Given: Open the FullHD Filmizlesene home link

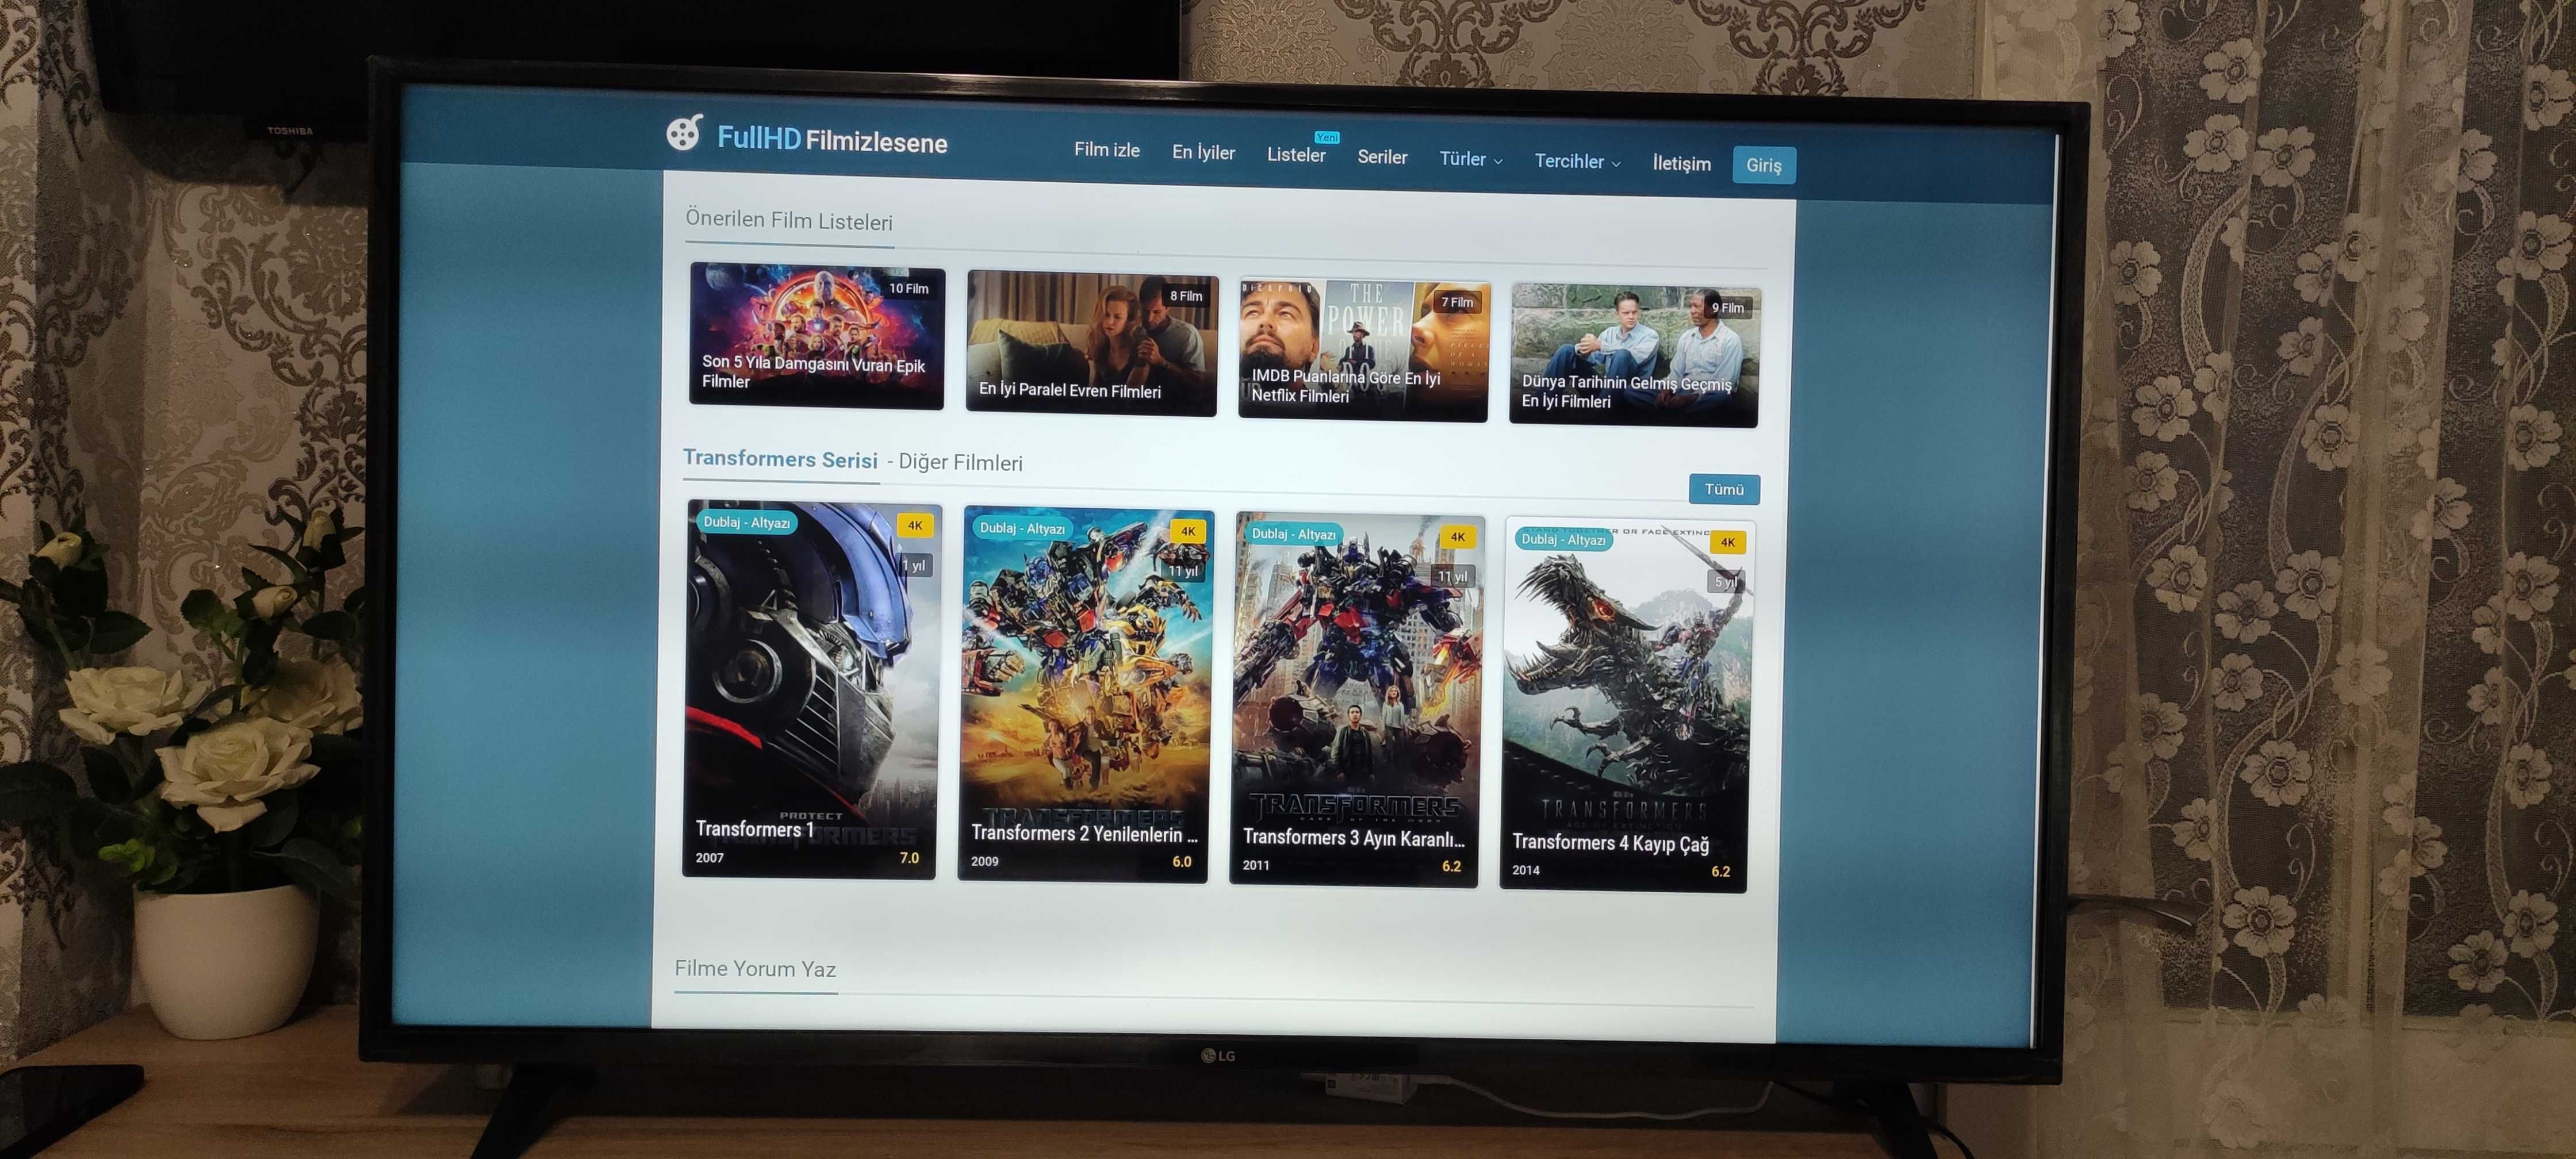Looking at the screenshot, I should (832, 139).
